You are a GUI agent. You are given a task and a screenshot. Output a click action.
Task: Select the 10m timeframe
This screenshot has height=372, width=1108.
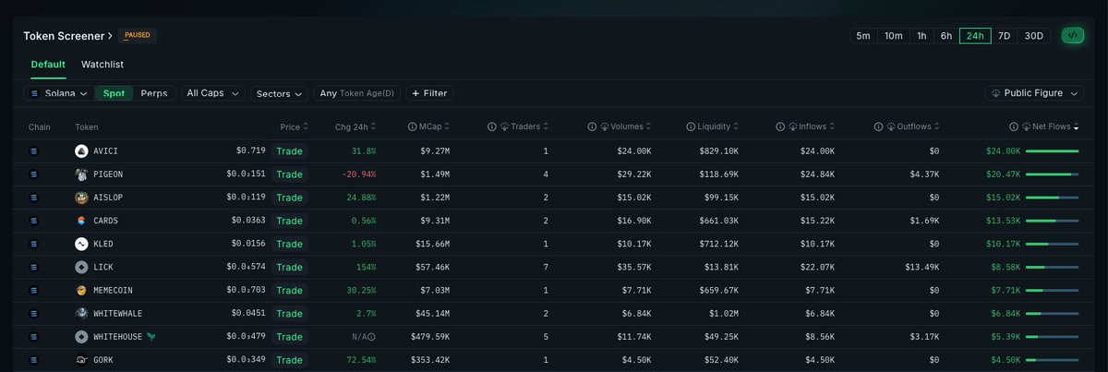pos(893,36)
